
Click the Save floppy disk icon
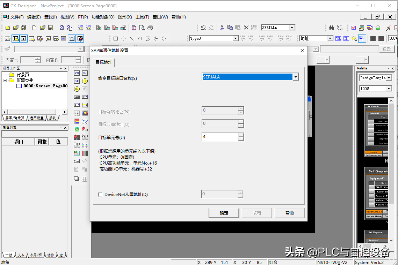click(51, 28)
